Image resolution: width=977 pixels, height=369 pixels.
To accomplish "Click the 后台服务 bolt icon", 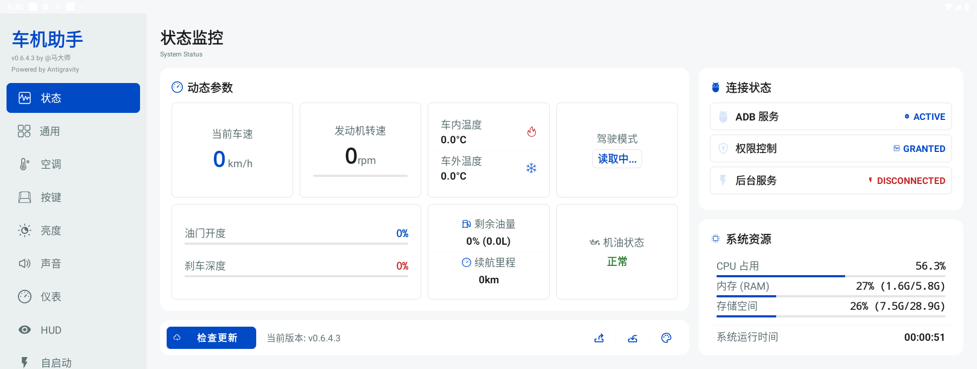I will [723, 180].
